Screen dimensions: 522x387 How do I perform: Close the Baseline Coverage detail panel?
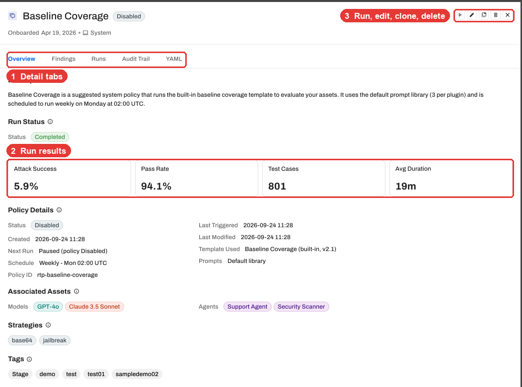point(508,15)
